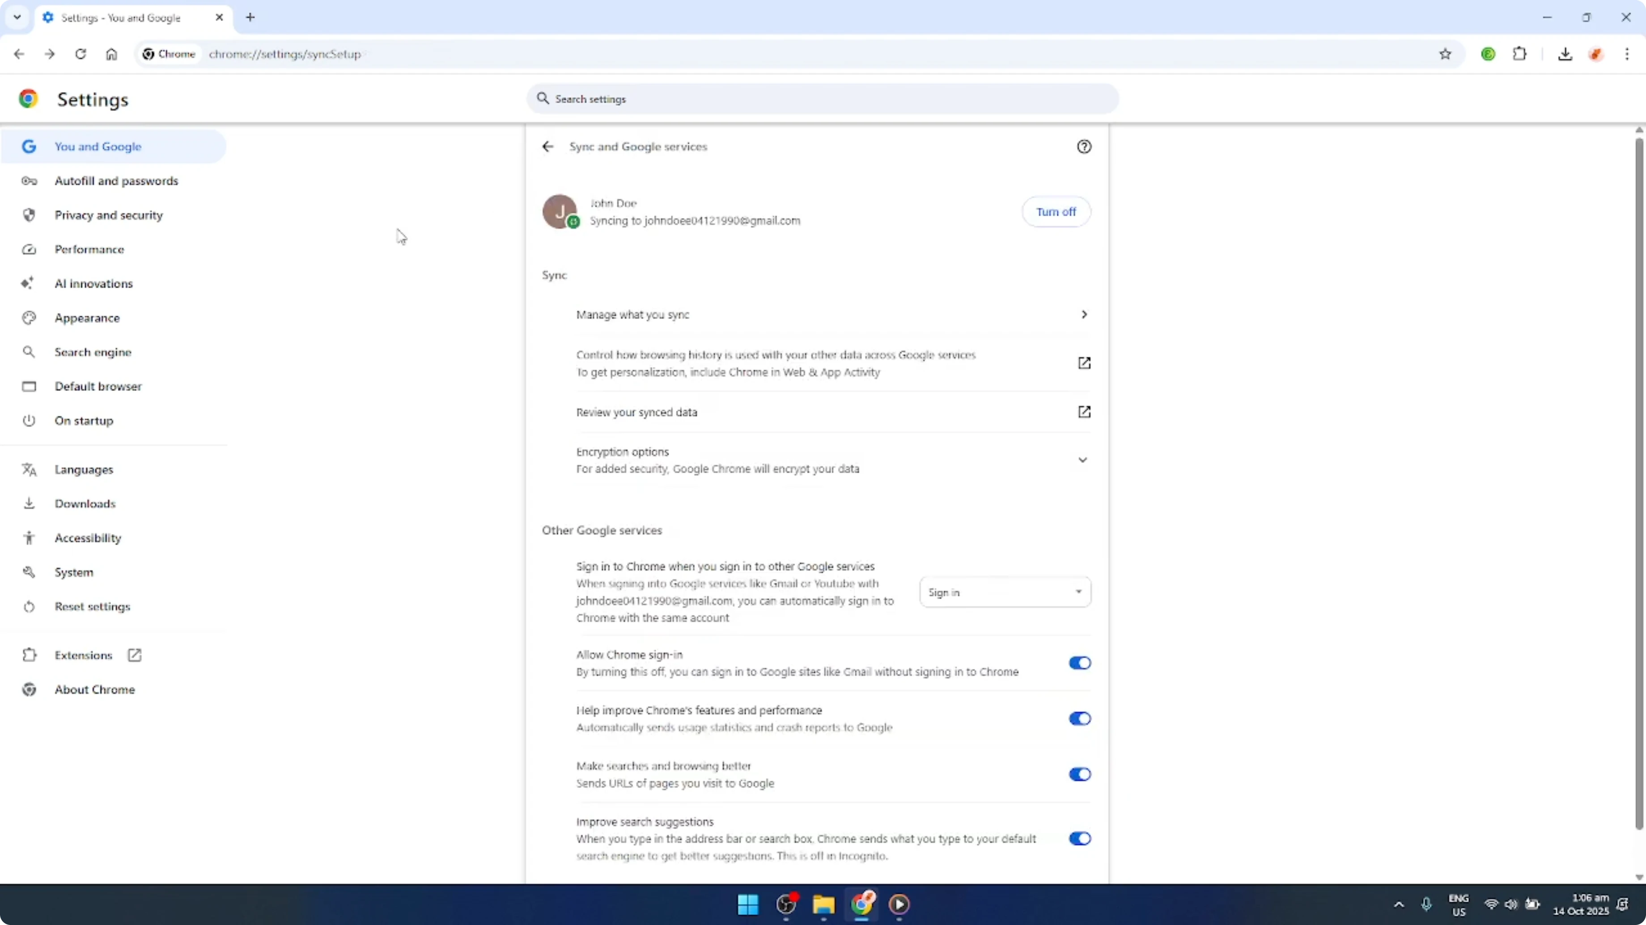This screenshot has width=1646, height=925.
Task: Bookmark this page using the star icon
Action: (1445, 54)
